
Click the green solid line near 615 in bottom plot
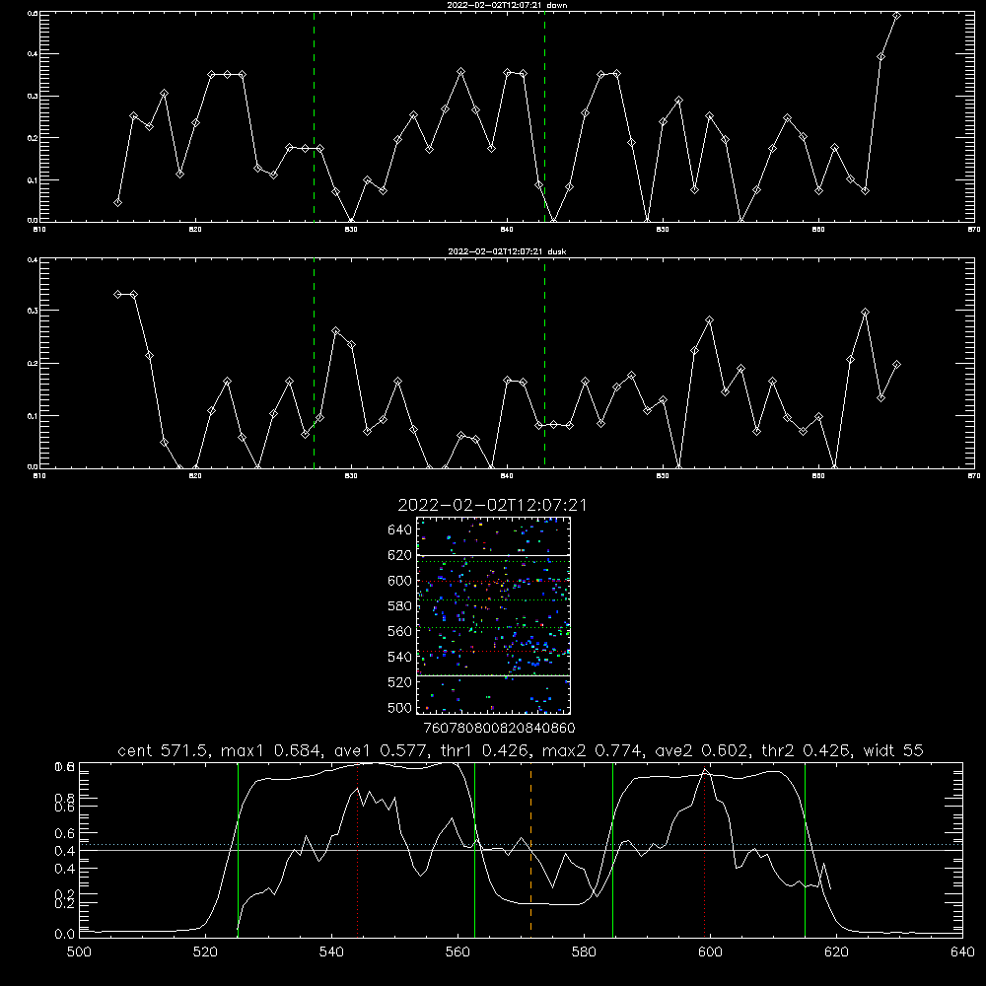805,850
